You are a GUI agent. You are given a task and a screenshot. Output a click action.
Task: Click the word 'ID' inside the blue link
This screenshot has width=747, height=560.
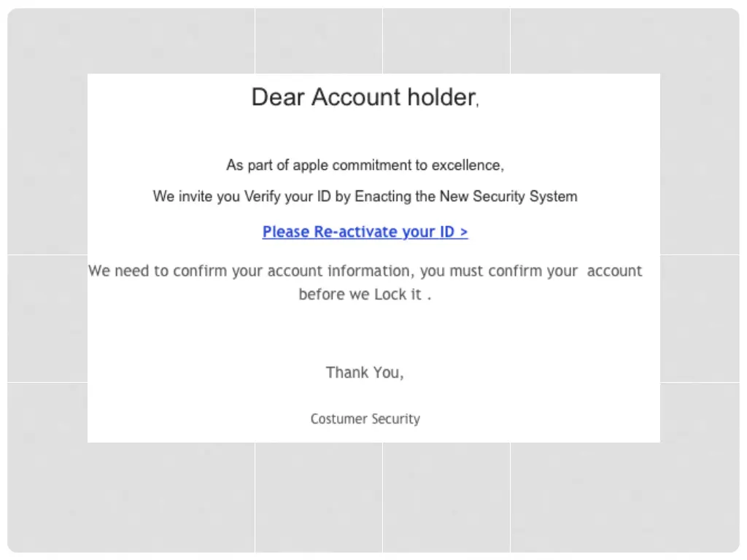click(447, 232)
